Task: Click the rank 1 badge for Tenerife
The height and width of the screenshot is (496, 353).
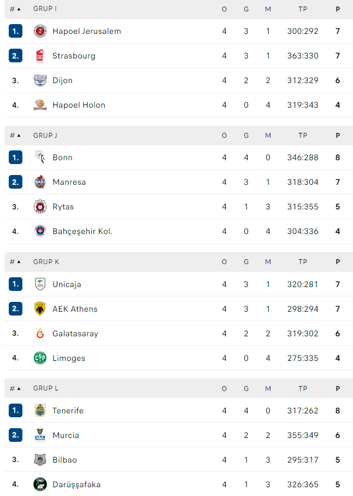Action: (x=15, y=410)
